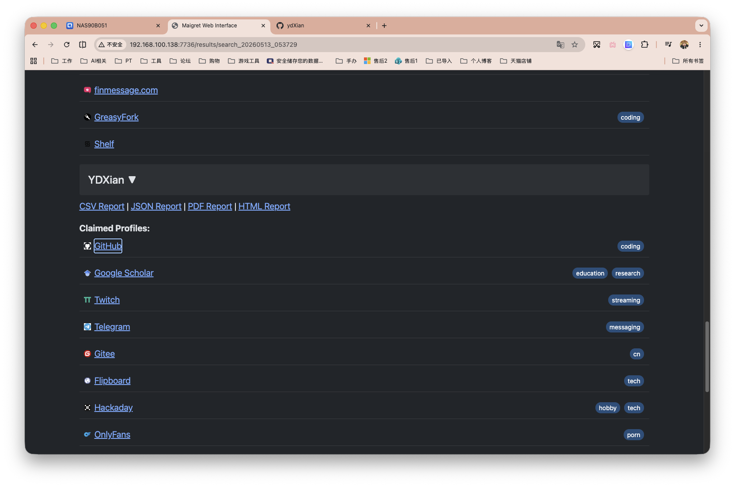Open the Chrome three-dot menu
The width and height of the screenshot is (735, 487).
[700, 45]
